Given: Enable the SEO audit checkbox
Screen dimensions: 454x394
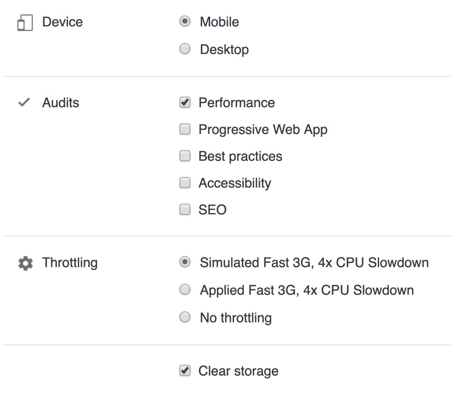Looking at the screenshot, I should tap(185, 209).
